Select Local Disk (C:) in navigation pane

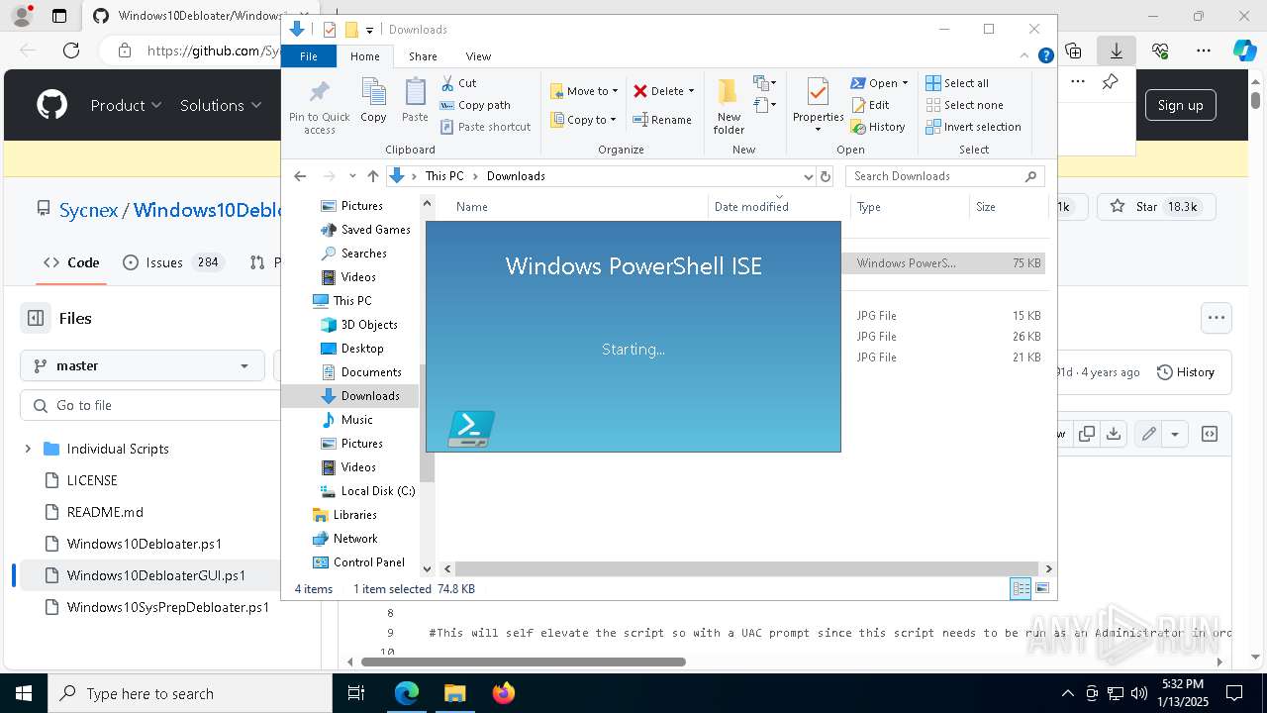coord(378,491)
